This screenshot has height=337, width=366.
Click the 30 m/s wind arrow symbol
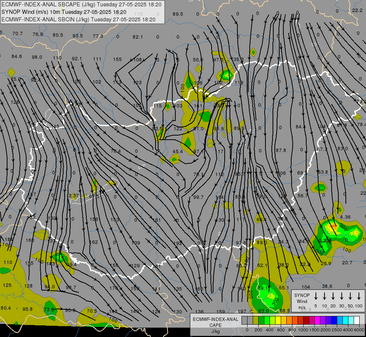click(x=342, y=296)
